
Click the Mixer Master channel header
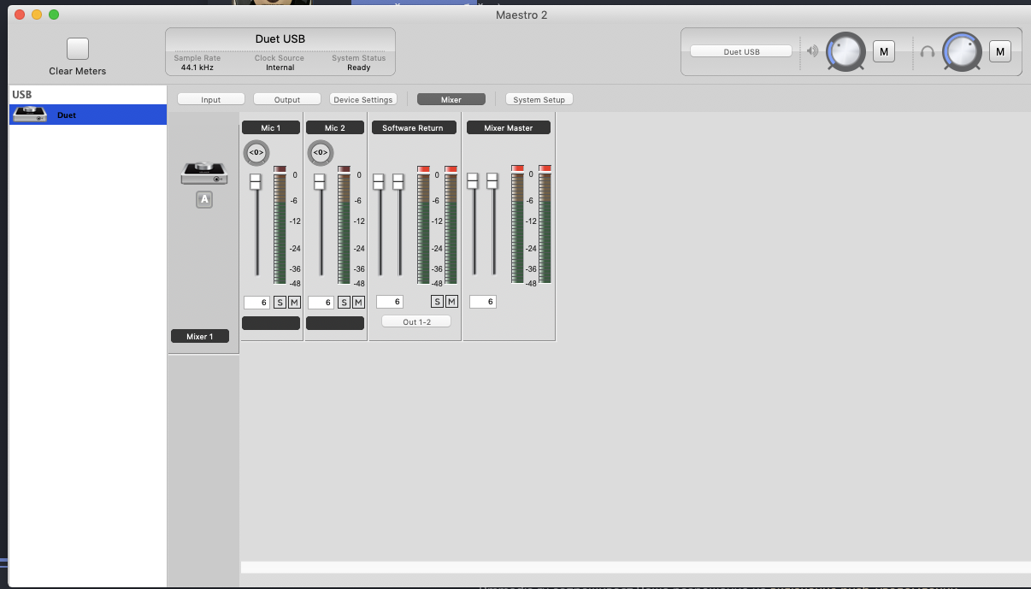pyautogui.click(x=509, y=127)
